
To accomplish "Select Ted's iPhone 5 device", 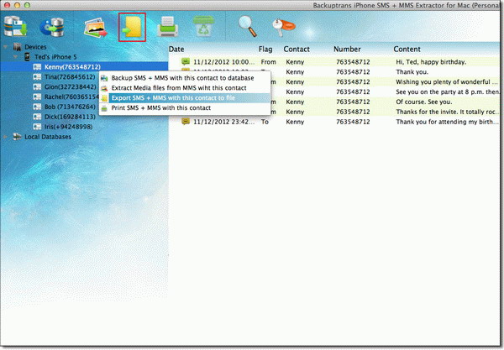I will [55, 57].
